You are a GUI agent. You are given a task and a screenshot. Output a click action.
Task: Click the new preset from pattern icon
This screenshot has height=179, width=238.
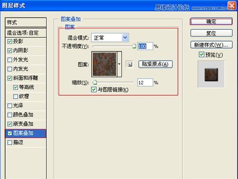[x=129, y=64]
